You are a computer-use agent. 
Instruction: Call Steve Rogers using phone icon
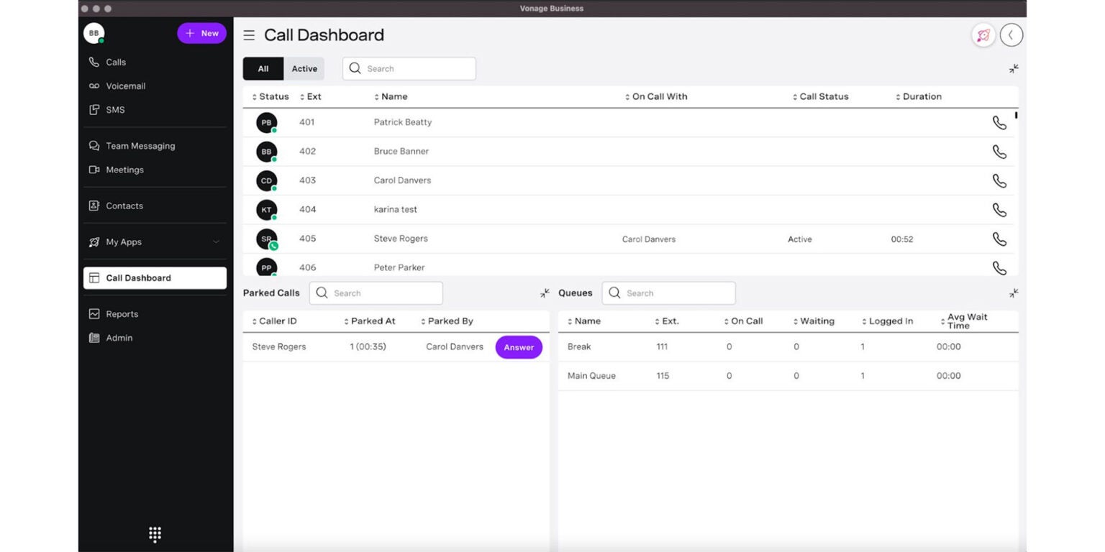click(x=999, y=239)
